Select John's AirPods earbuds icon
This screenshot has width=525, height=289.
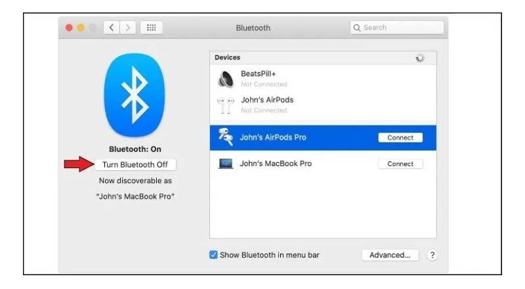[225, 106]
